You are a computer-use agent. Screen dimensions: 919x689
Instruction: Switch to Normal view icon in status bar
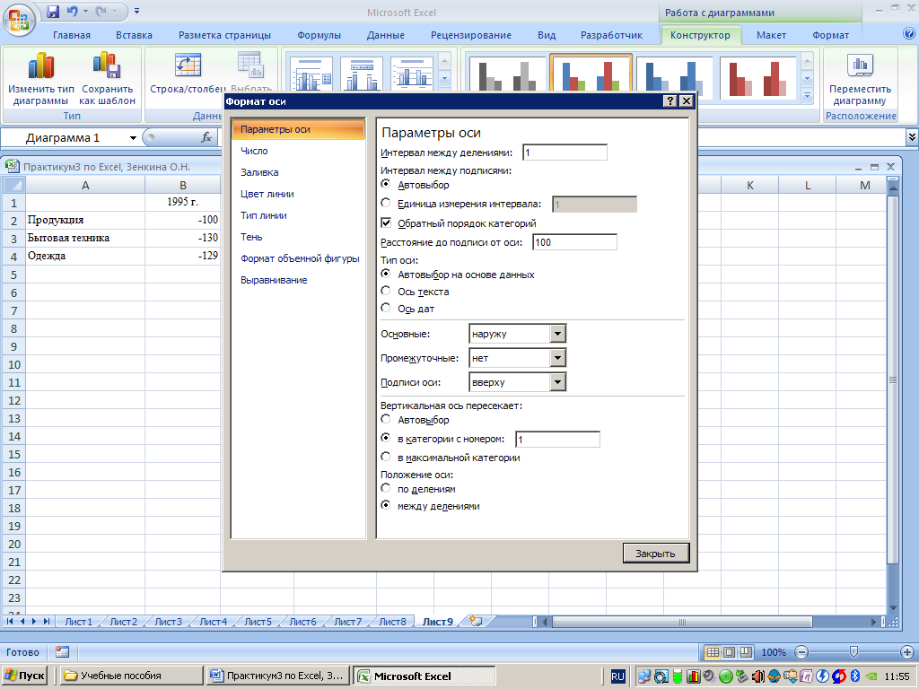point(712,652)
